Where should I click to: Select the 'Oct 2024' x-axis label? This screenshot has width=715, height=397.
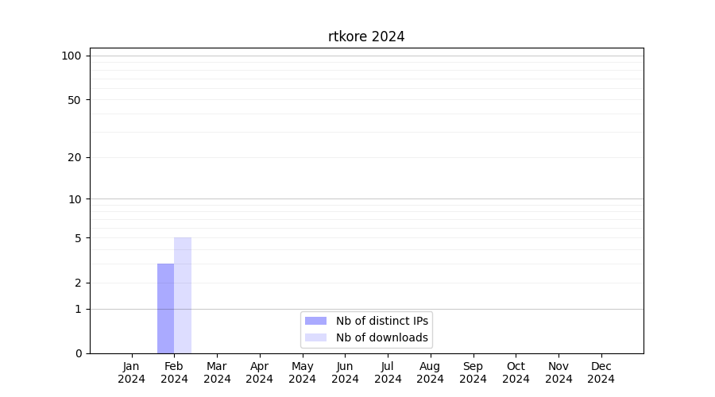click(x=516, y=372)
